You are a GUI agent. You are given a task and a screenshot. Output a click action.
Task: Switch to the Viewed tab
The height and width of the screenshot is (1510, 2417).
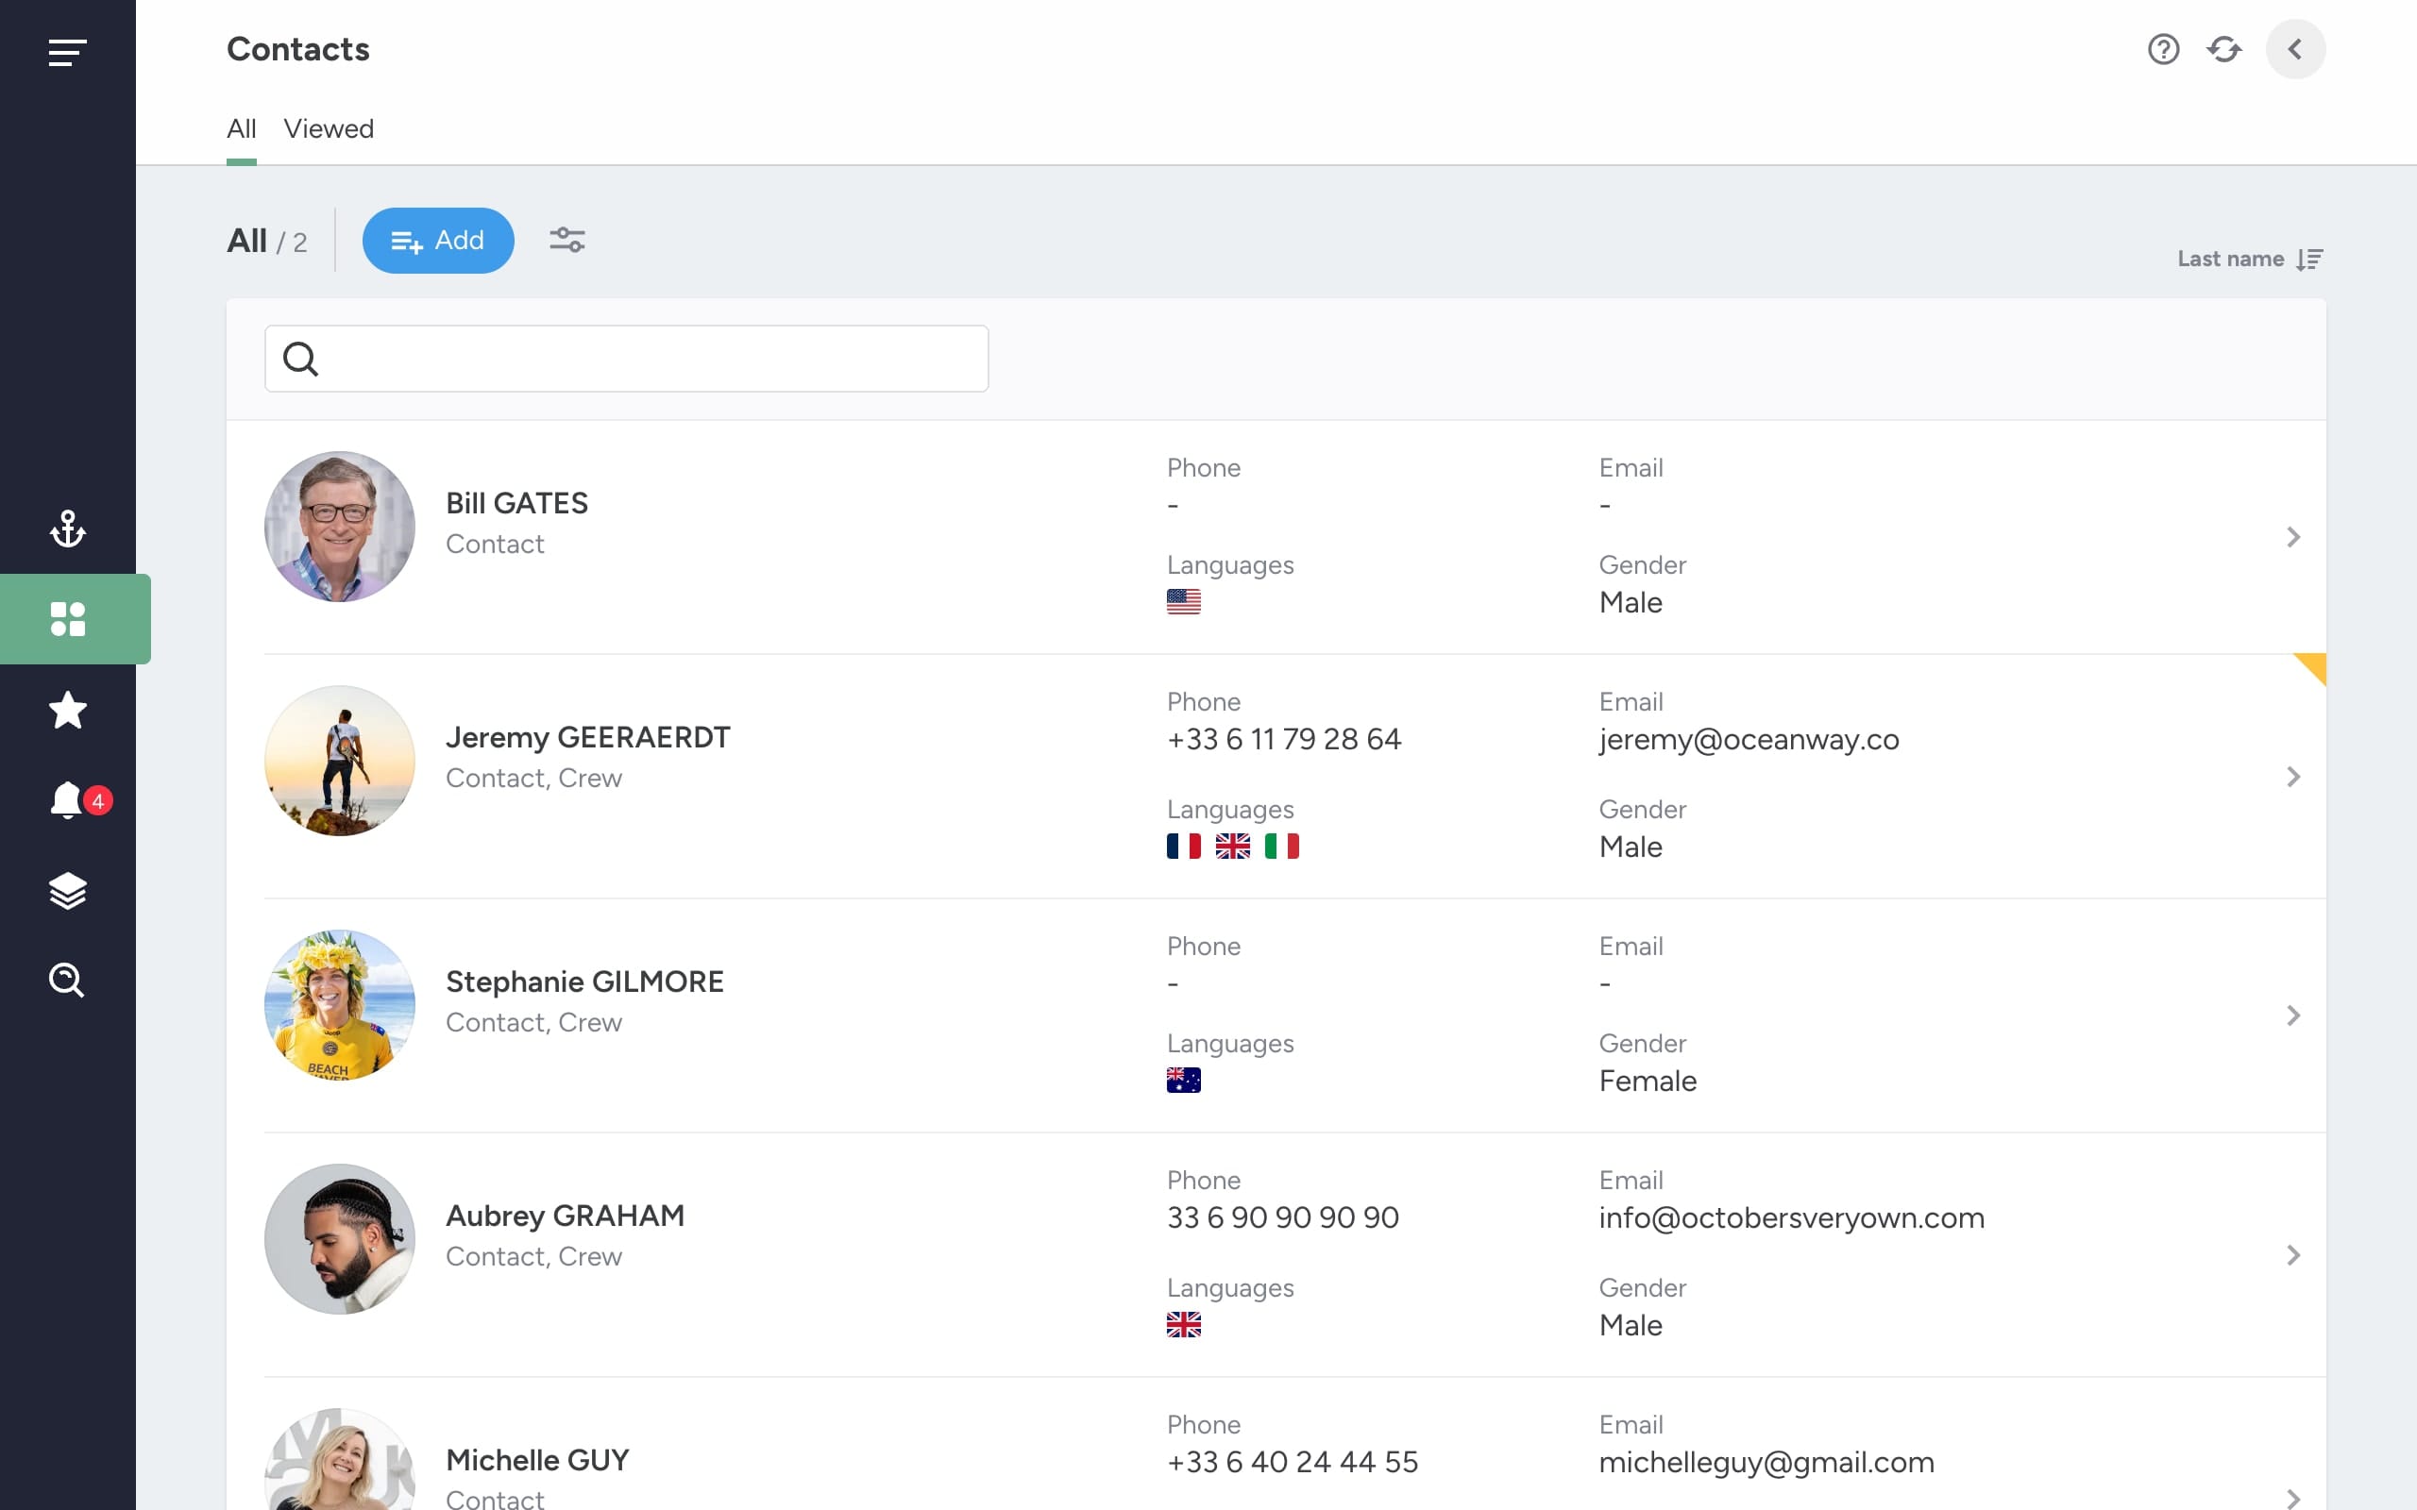329,129
